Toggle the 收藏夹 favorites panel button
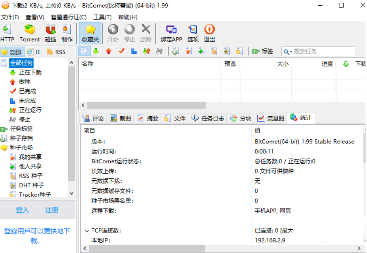367x253 pixels. point(90,33)
